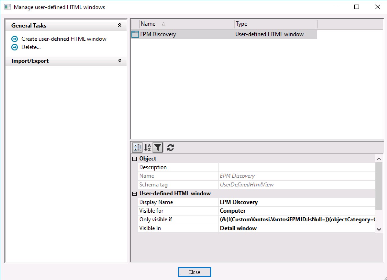Viewport: 387px width, 280px height.
Task: Toggle the filter icon in properties toolbar
Action: pos(157,147)
